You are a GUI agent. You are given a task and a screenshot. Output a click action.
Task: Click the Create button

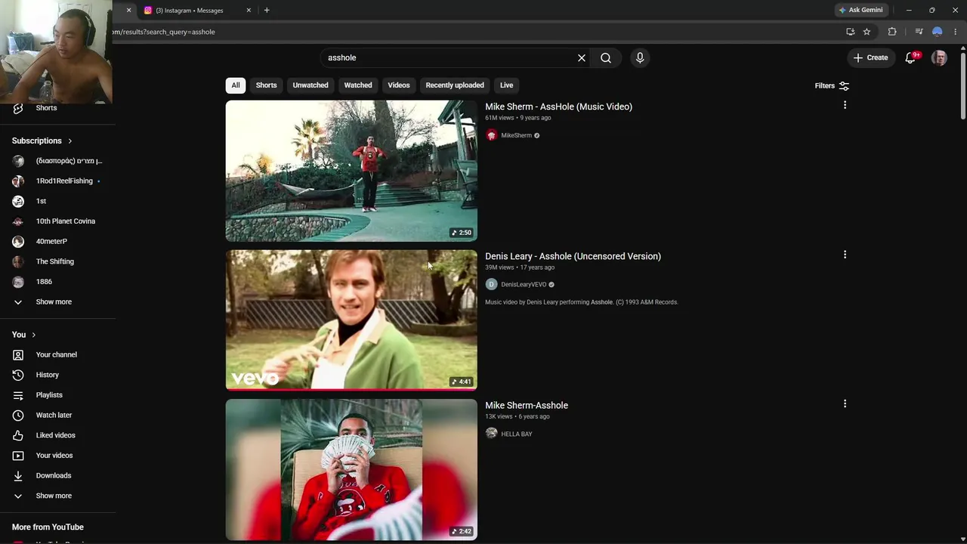[x=871, y=57]
